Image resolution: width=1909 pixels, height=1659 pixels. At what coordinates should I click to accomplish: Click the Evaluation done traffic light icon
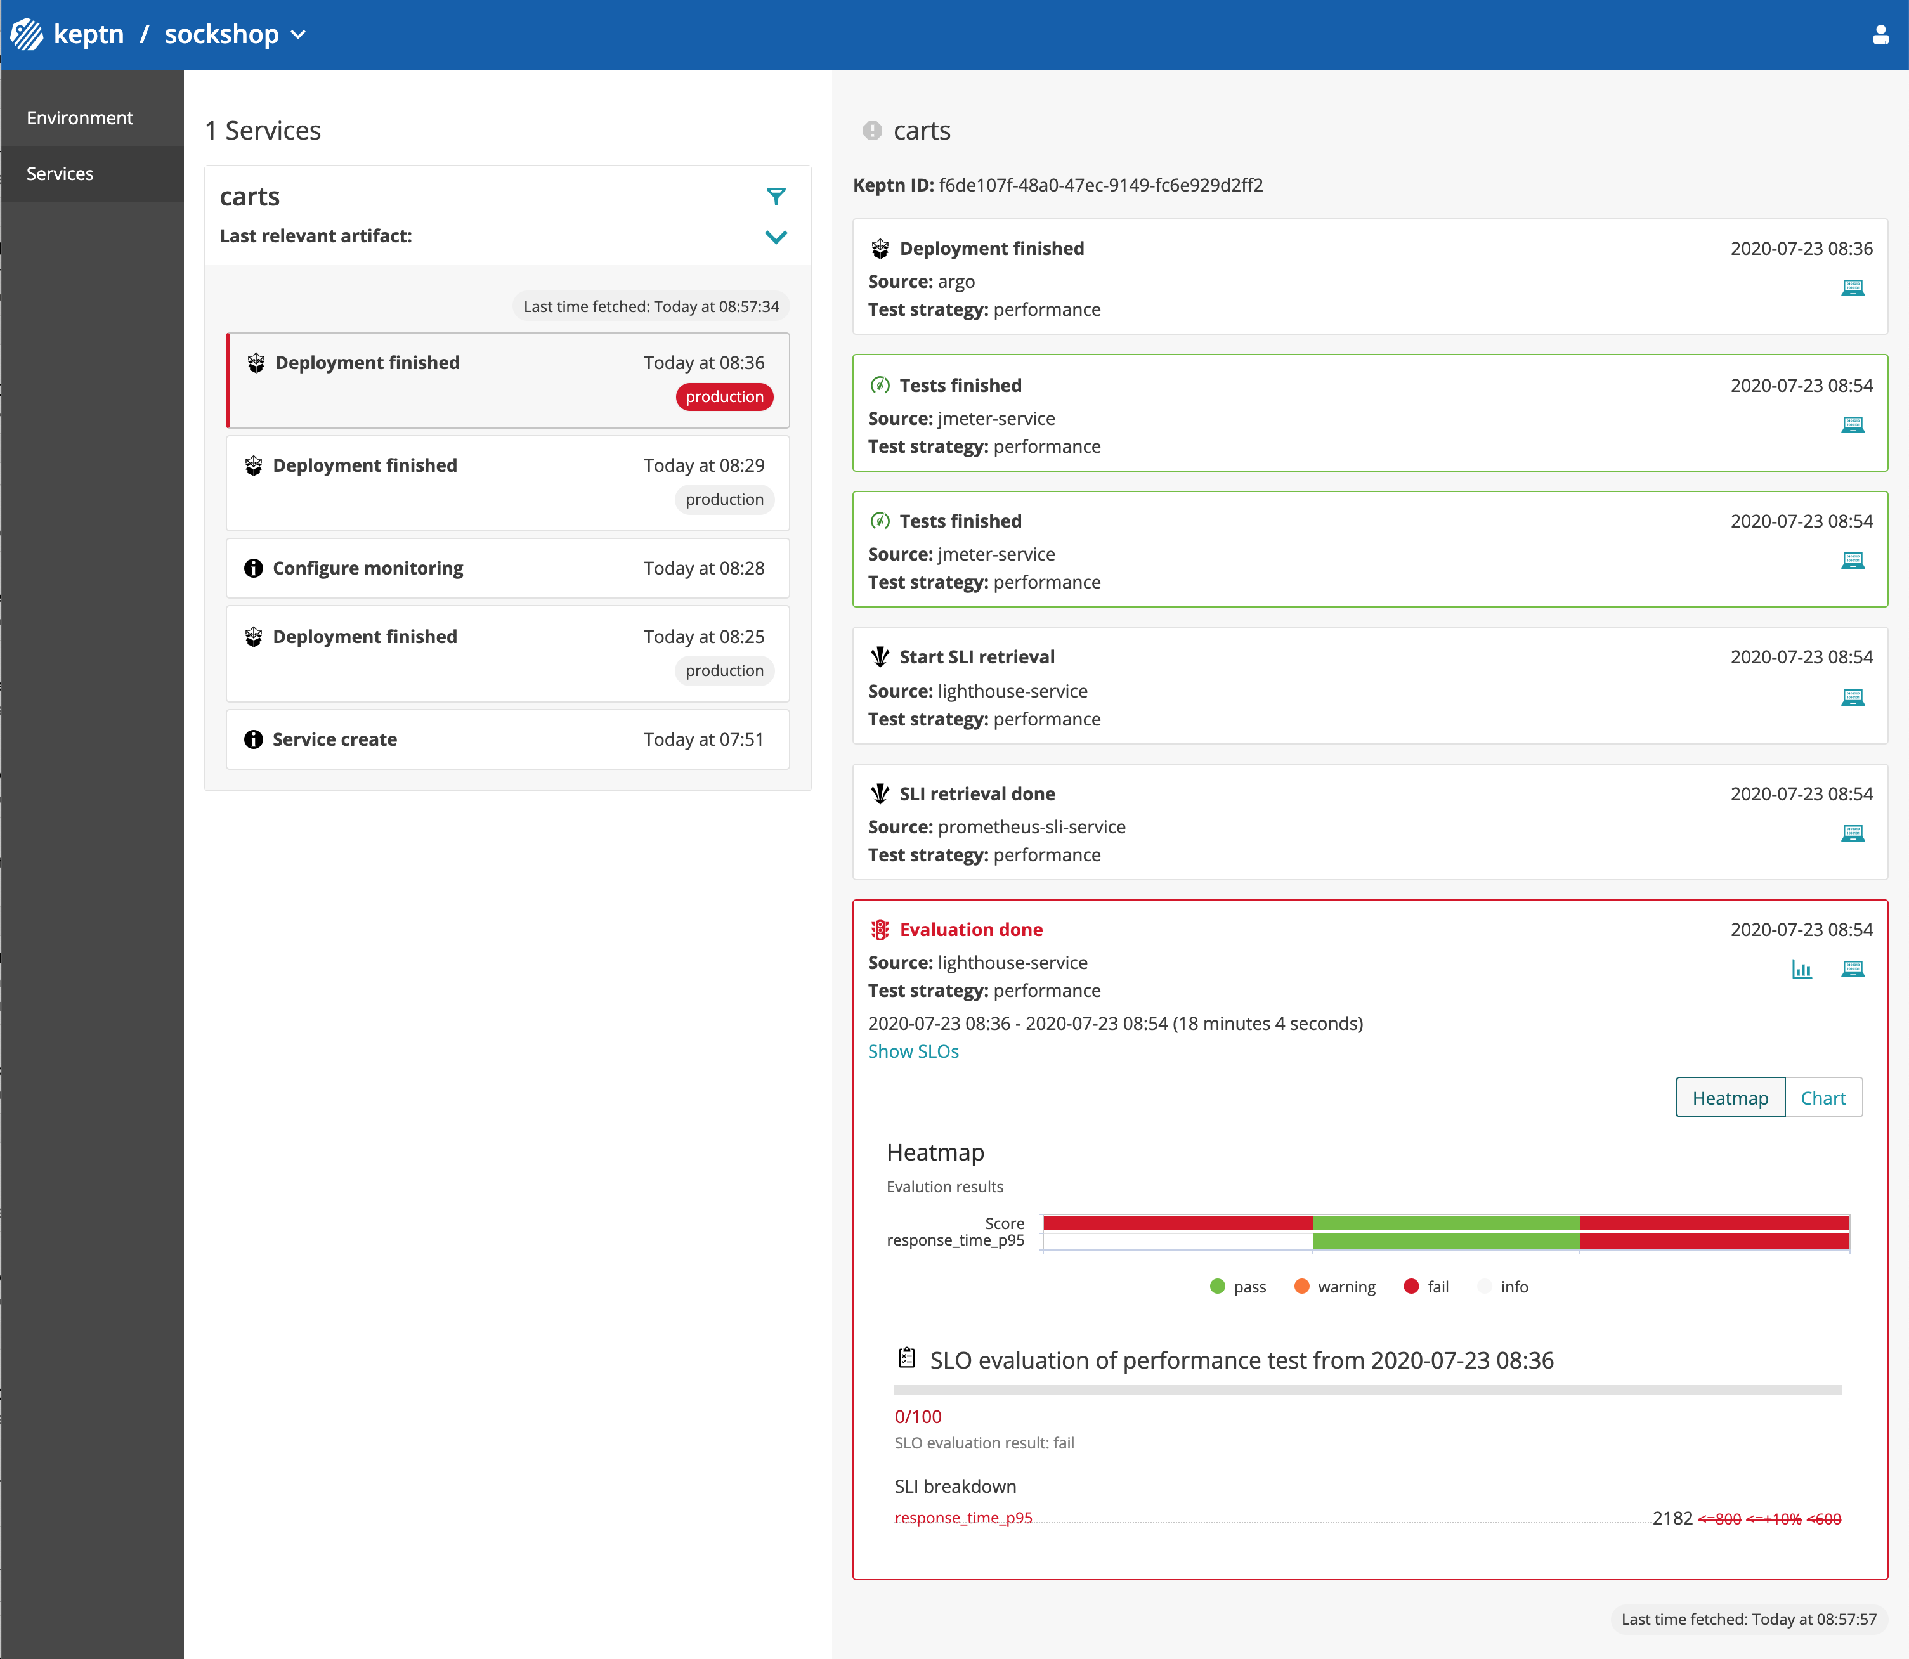(x=880, y=930)
